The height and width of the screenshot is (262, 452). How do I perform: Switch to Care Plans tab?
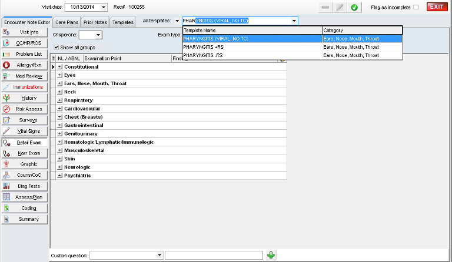[x=67, y=22]
